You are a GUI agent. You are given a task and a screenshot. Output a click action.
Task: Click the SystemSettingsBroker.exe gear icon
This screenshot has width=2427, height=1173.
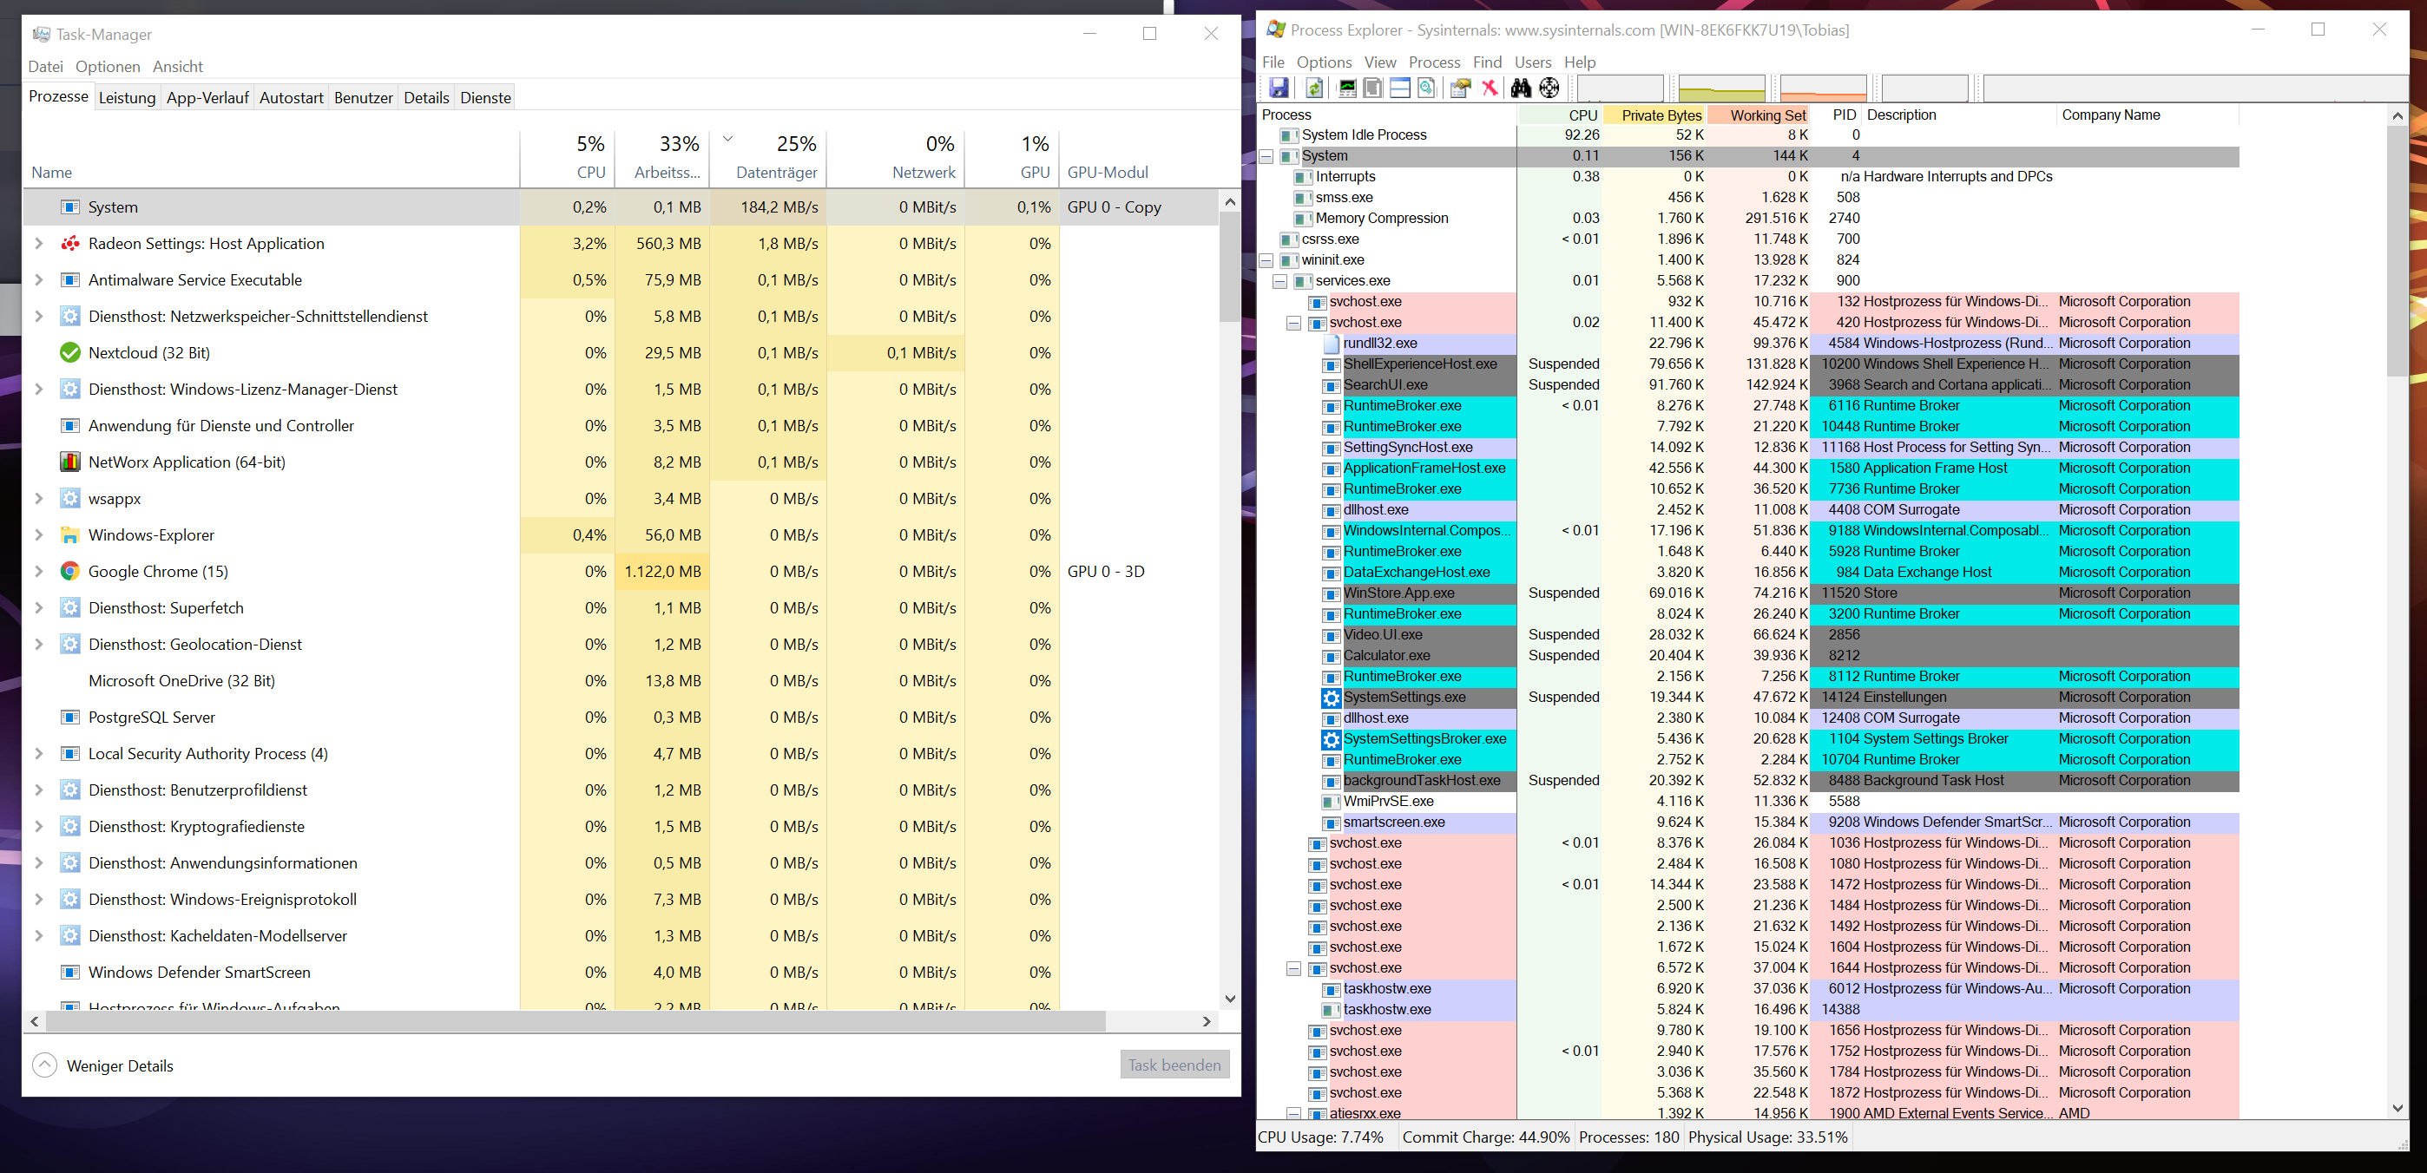1331,739
